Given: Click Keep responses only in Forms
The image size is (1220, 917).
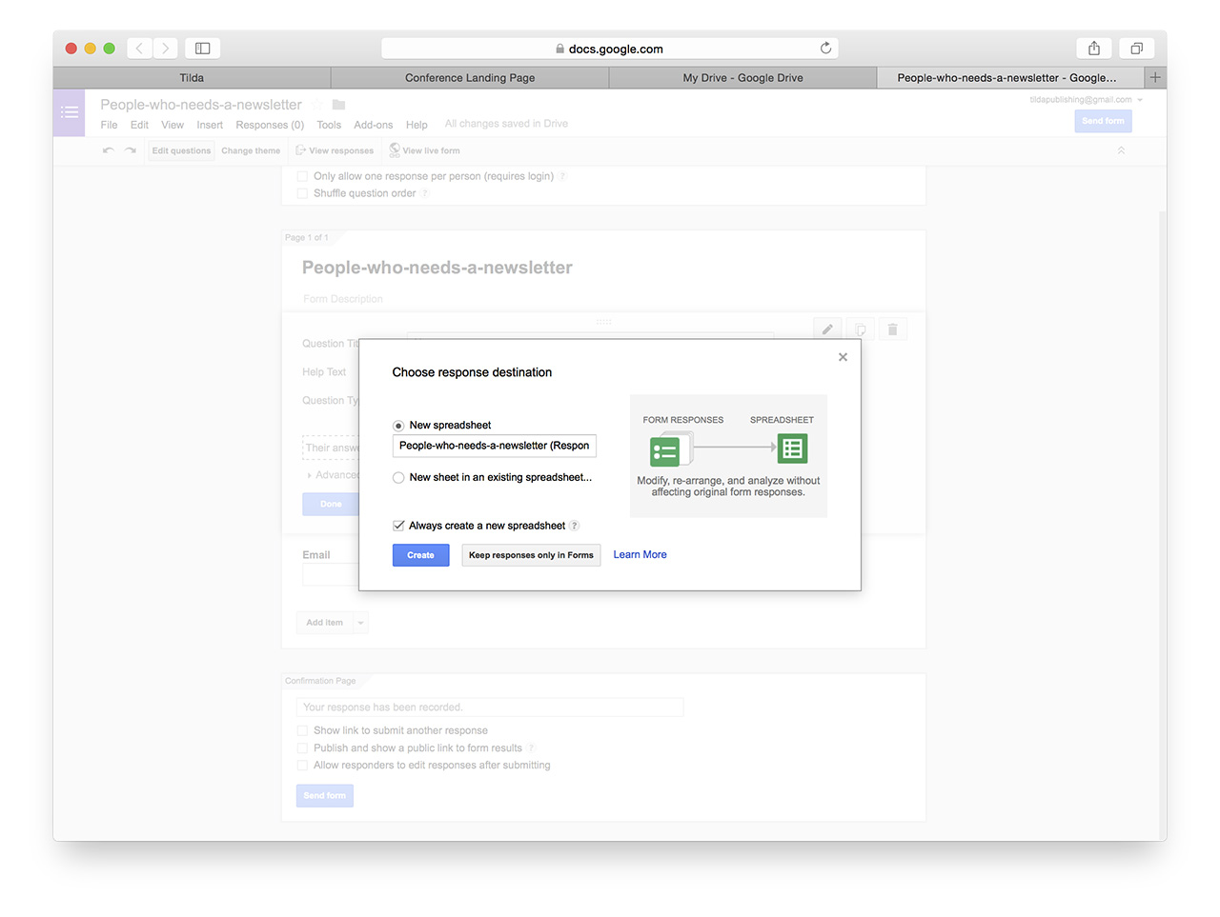Looking at the screenshot, I should (531, 555).
